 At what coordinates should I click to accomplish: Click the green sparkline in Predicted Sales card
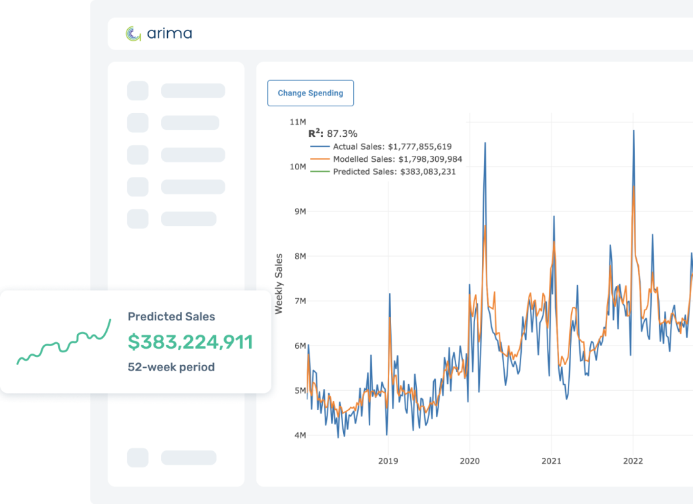(x=64, y=344)
